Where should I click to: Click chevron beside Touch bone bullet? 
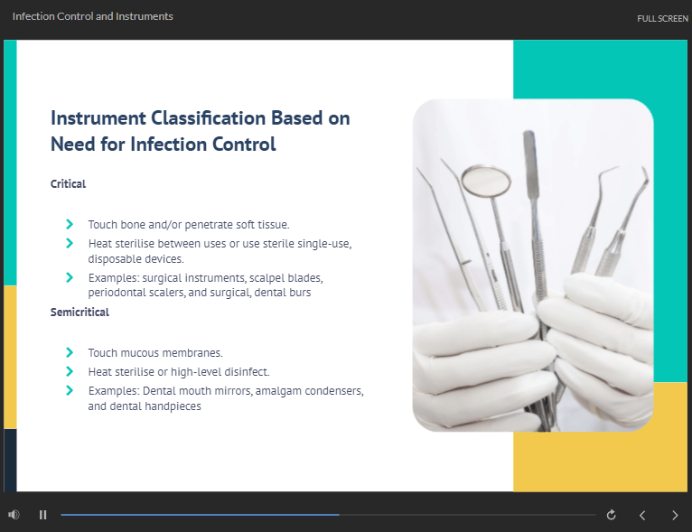tap(70, 224)
